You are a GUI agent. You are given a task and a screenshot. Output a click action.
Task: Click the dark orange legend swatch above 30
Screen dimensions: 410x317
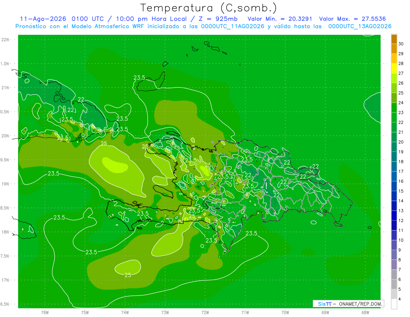394,39
